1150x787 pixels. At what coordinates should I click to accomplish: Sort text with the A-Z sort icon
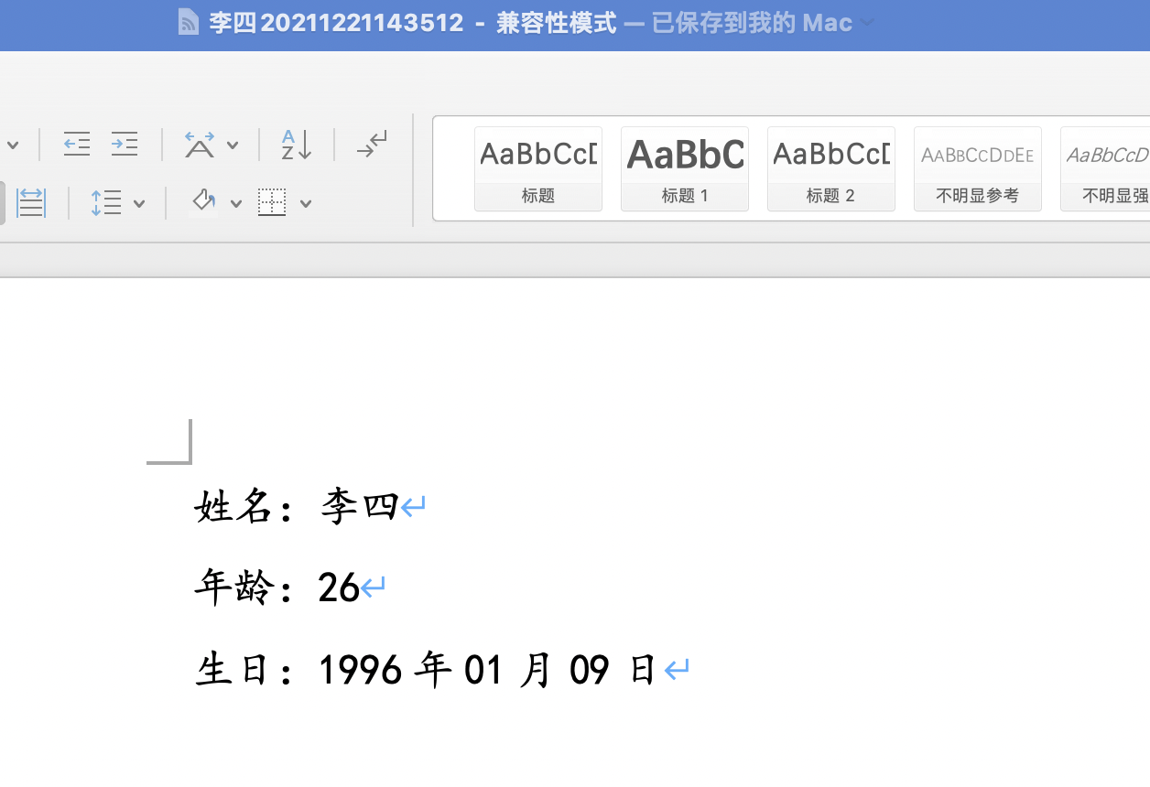point(297,144)
